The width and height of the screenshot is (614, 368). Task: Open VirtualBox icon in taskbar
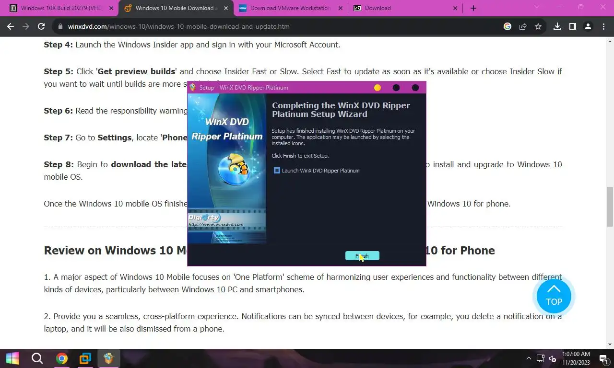[85, 358]
